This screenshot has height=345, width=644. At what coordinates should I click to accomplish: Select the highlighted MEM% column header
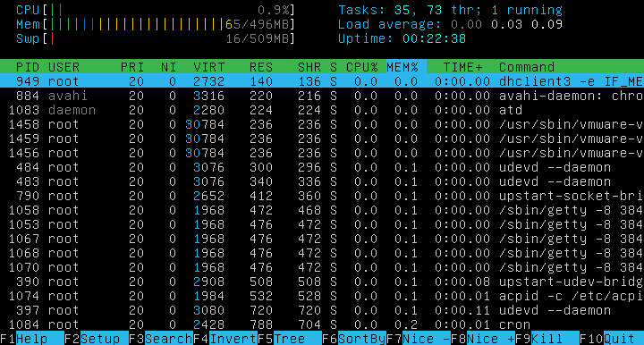point(406,67)
